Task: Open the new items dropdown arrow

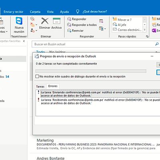Action: (x=7, y=32)
